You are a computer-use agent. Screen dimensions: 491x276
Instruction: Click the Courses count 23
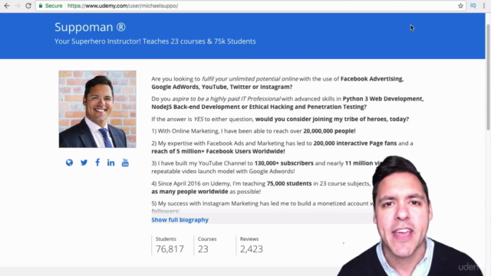[x=203, y=248]
